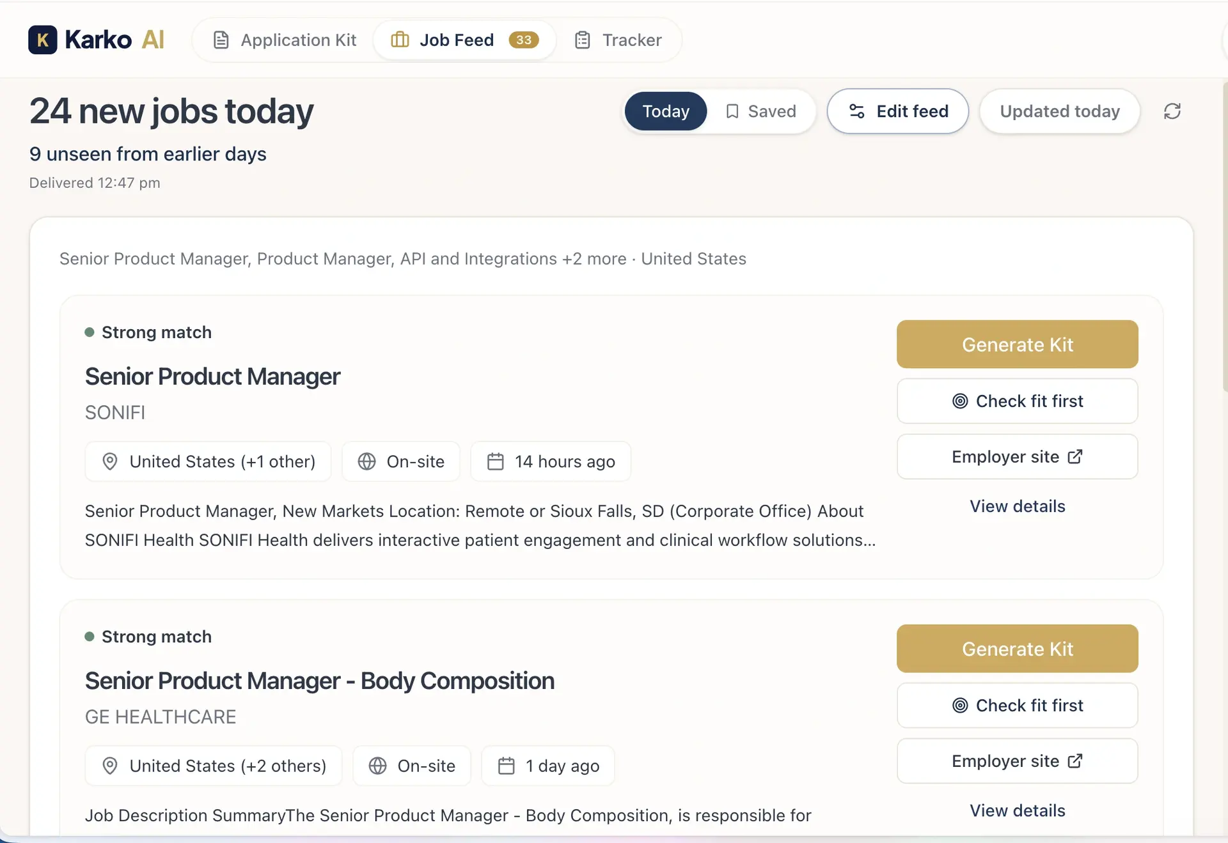Click the SONIFI company name
Viewport: 1228px width, 843px height.
(115, 413)
